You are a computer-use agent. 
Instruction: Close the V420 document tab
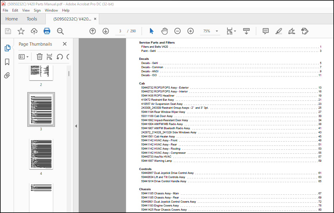[95, 19]
